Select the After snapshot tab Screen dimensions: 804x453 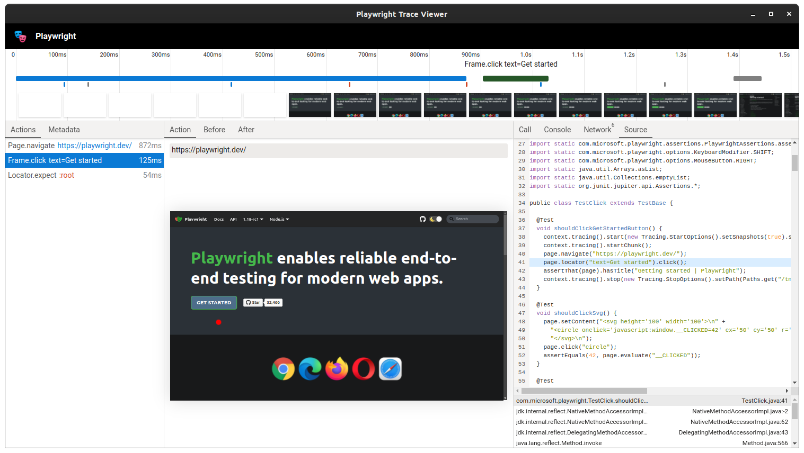click(246, 130)
